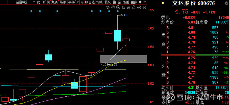The image size is (230, 105).
Task: Toggle the eye visibility icon on chart
Action: pos(108,7)
